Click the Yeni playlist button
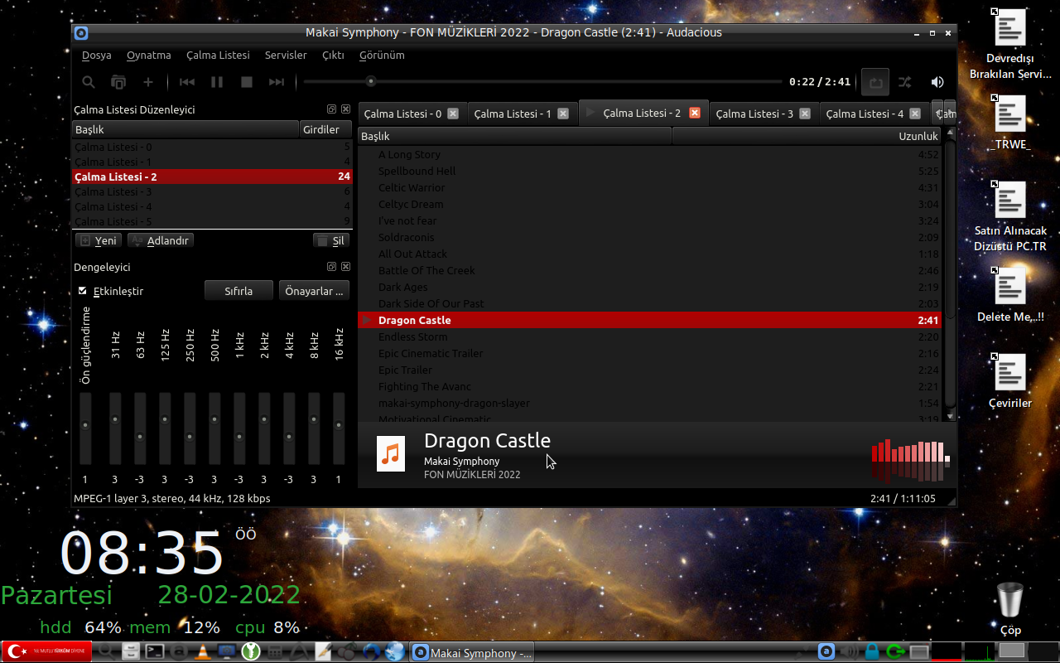 (99, 240)
